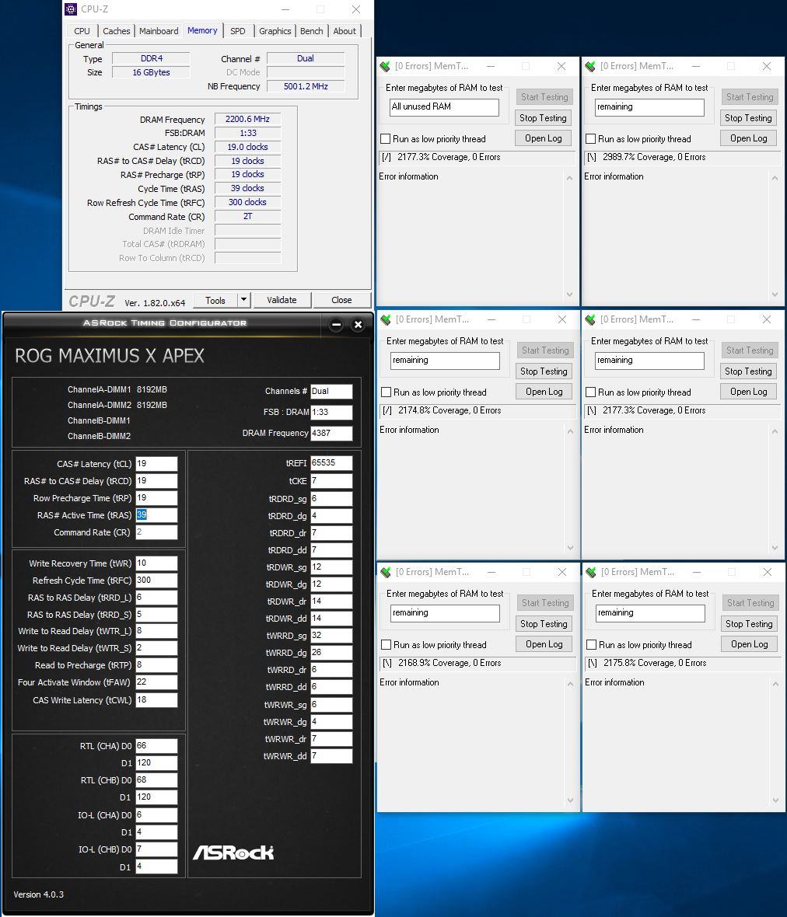The image size is (787, 917).
Task: Open the Tools dropdown arrow in CPU-Z
Action: click(x=244, y=300)
